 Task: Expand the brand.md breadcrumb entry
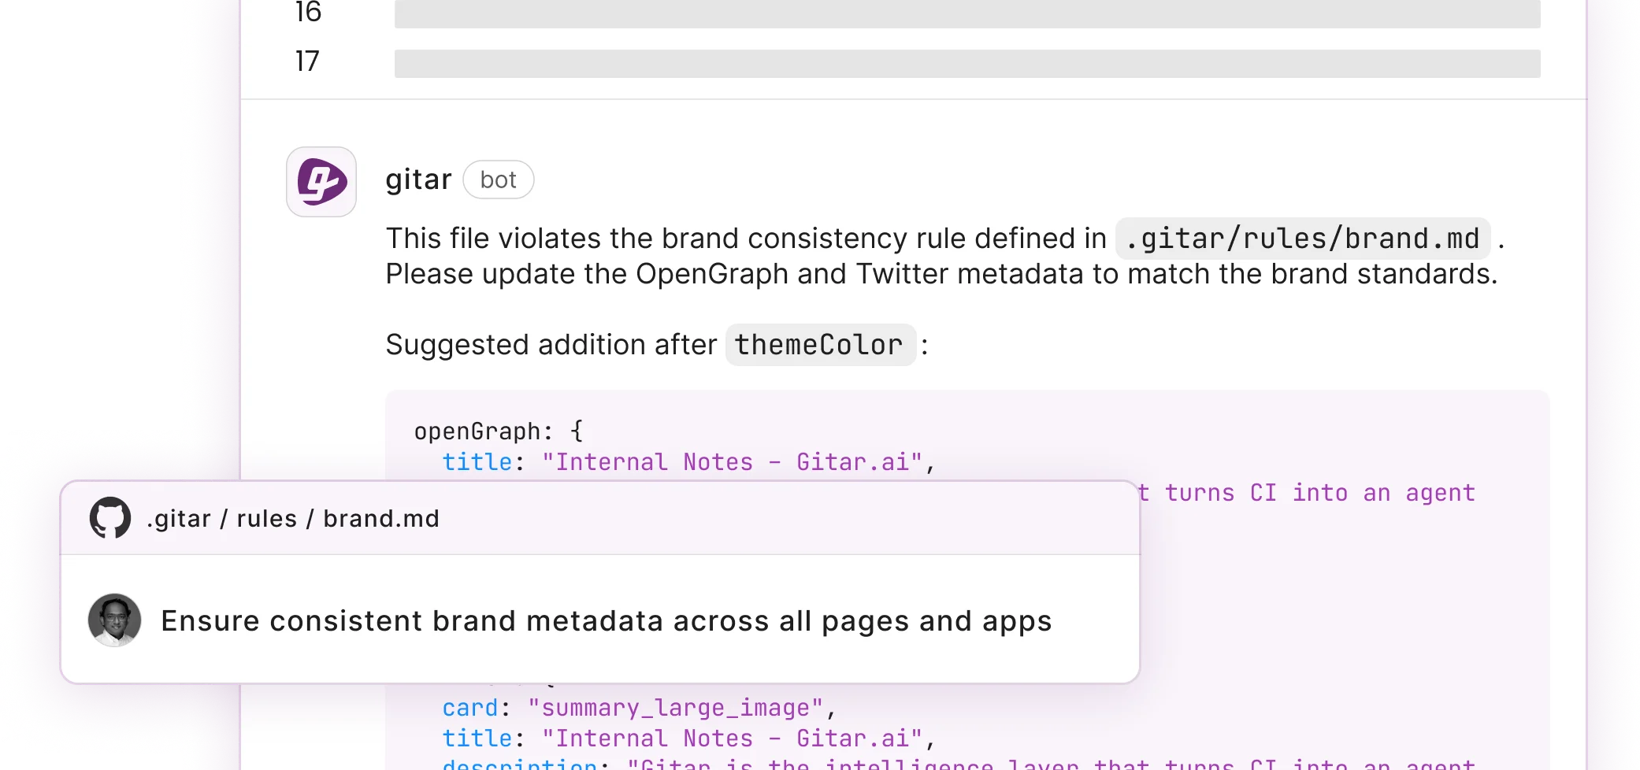coord(381,518)
